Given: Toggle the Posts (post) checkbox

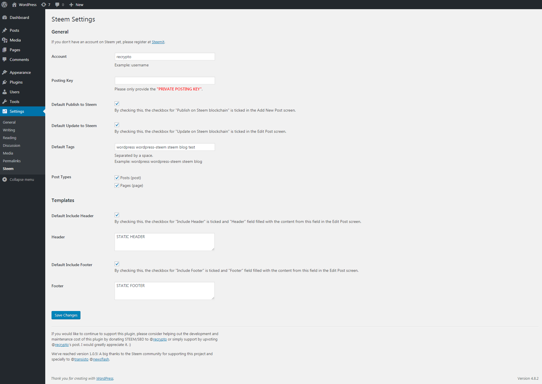Looking at the screenshot, I should click(x=117, y=178).
